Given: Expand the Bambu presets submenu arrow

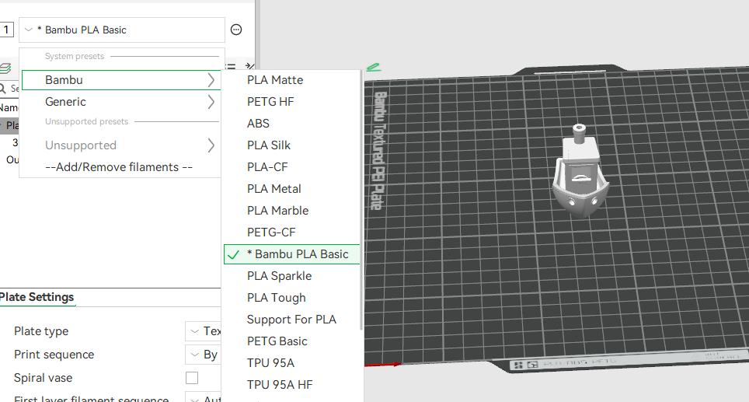Looking at the screenshot, I should (211, 80).
